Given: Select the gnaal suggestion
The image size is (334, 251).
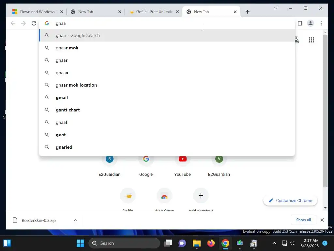Looking at the screenshot, I should point(167,122).
